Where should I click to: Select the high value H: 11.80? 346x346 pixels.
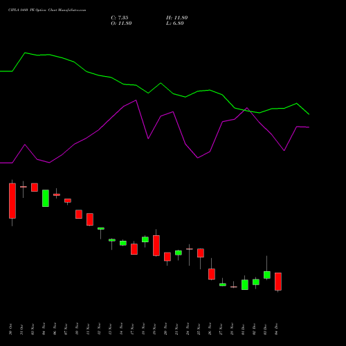(x=177, y=18)
